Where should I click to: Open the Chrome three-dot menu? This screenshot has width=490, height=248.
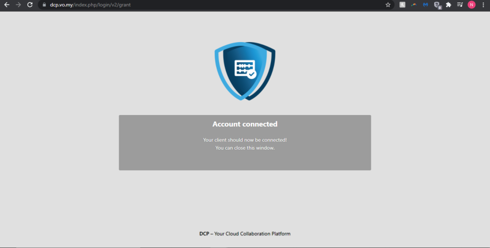click(483, 5)
